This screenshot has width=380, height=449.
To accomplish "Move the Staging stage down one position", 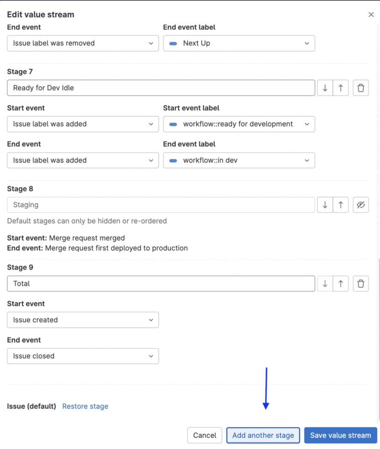I will coord(325,204).
